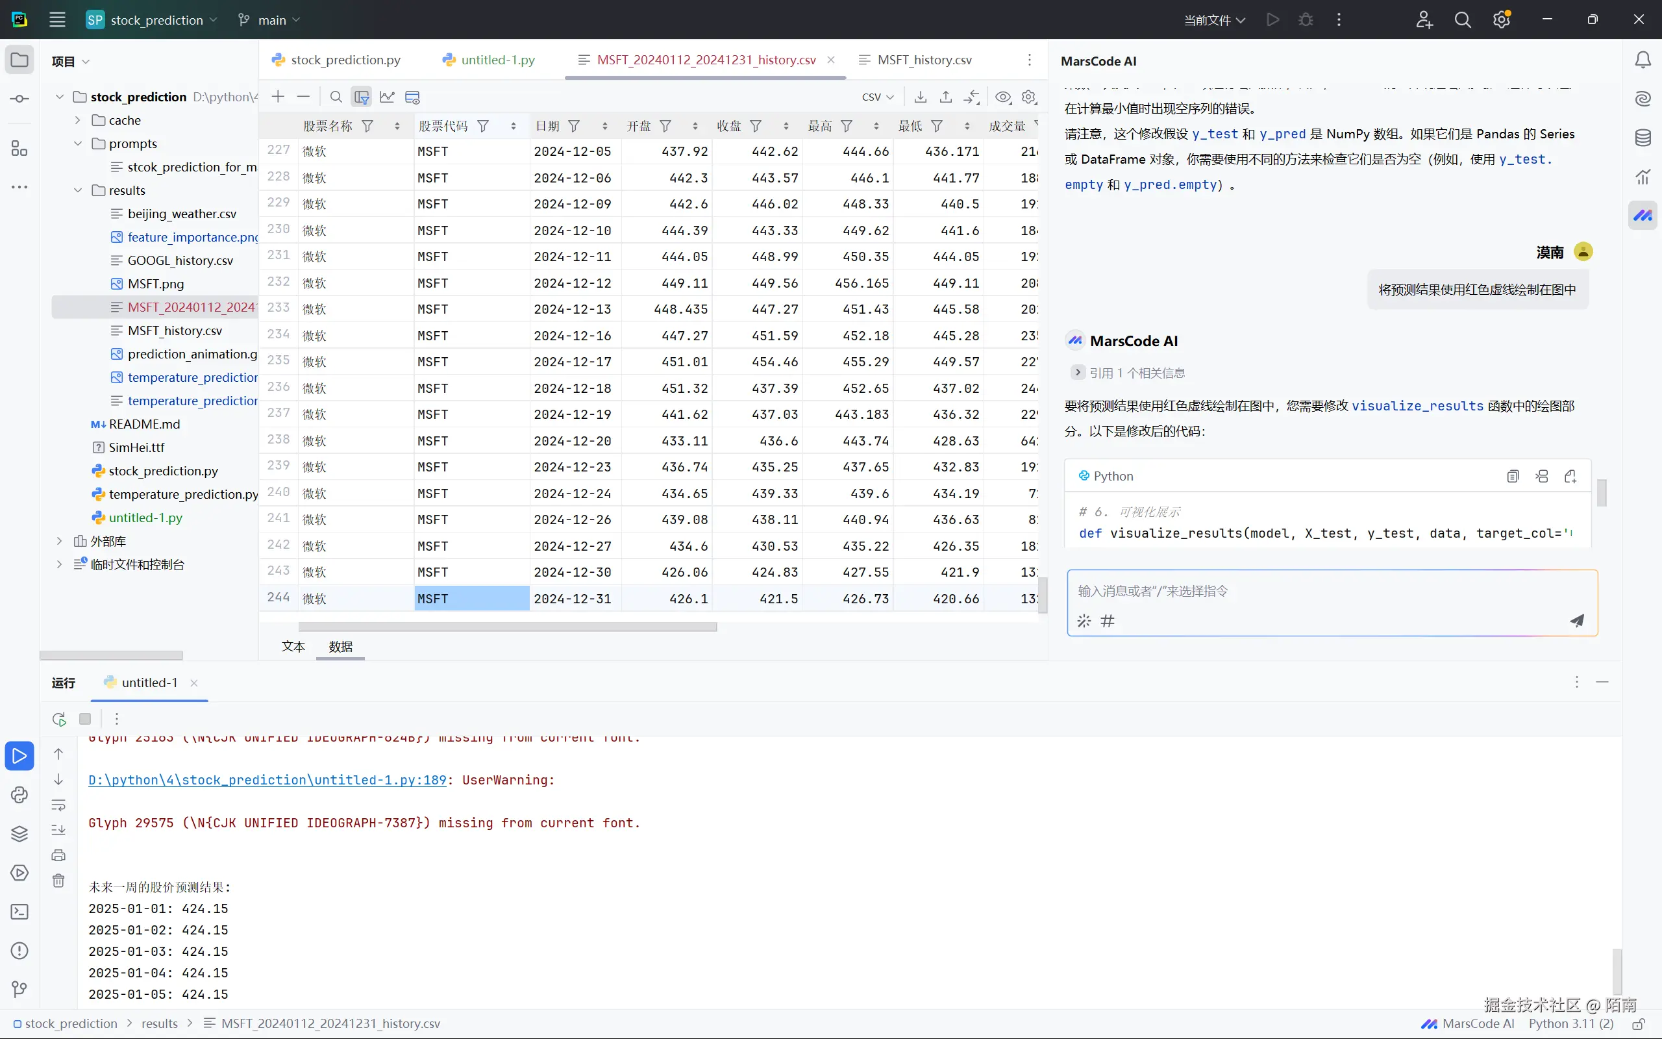Open the Database tool icon on right bar

[1643, 138]
